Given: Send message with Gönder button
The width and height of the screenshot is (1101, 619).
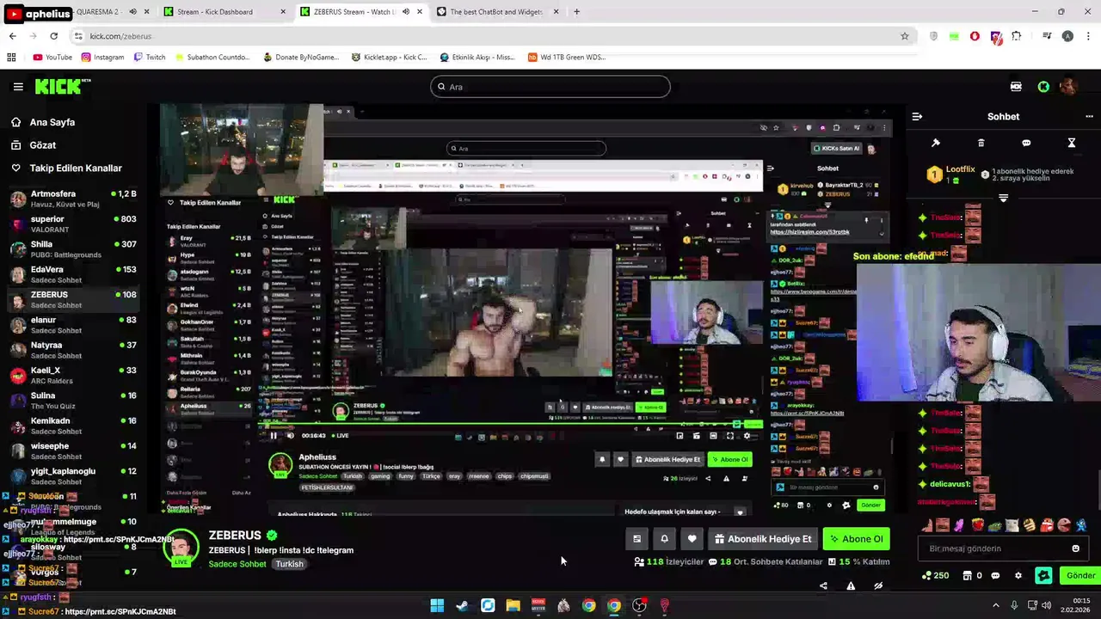Looking at the screenshot, I should tap(1080, 575).
